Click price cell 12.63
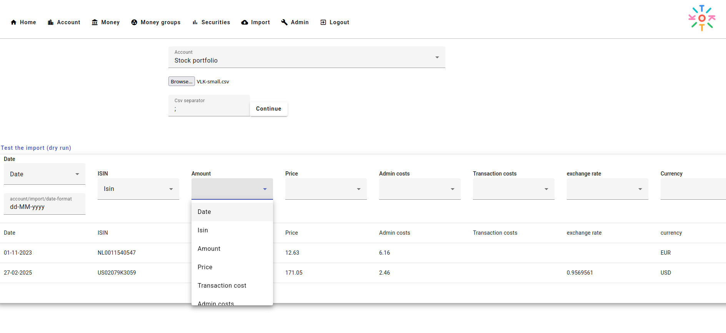The image size is (726, 333). click(x=292, y=253)
